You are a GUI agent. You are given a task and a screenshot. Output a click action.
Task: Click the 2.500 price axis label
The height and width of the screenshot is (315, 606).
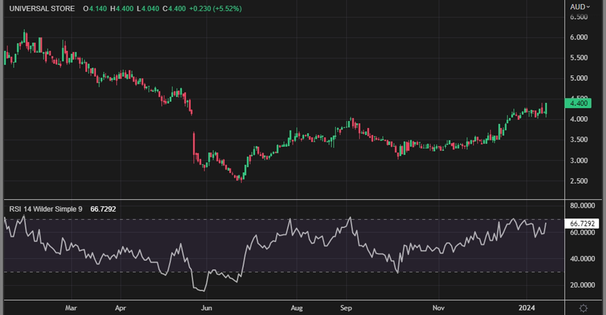(x=579, y=181)
